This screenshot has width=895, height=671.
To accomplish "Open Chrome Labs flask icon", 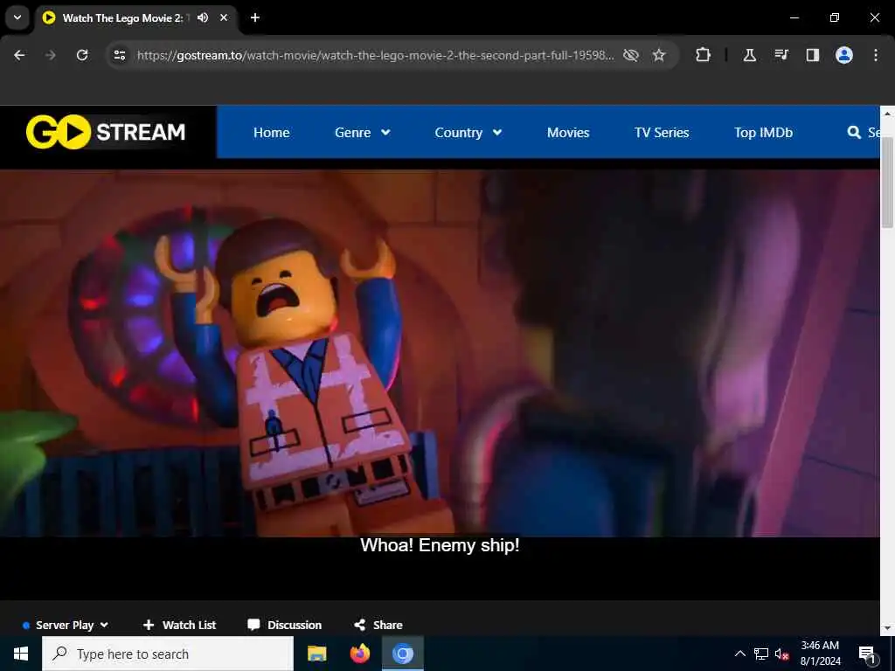I will tap(749, 55).
